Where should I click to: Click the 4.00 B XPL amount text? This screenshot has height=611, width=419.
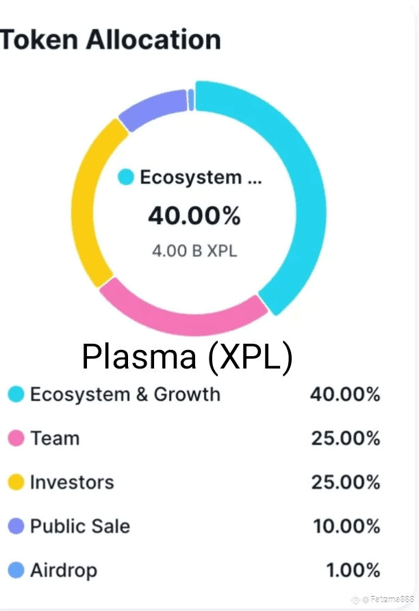[194, 251]
